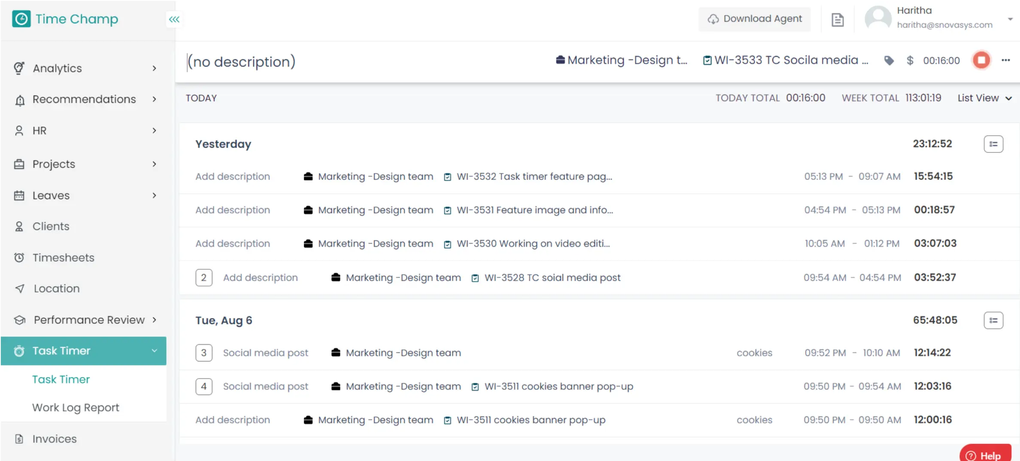This screenshot has height=461, width=1020.
Task: Click the Recommendations bell icon
Action: [20, 100]
